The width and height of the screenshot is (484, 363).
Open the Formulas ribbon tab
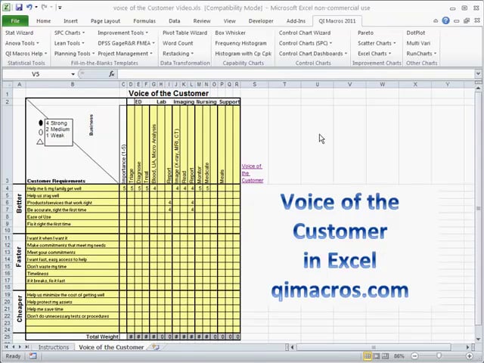(144, 21)
